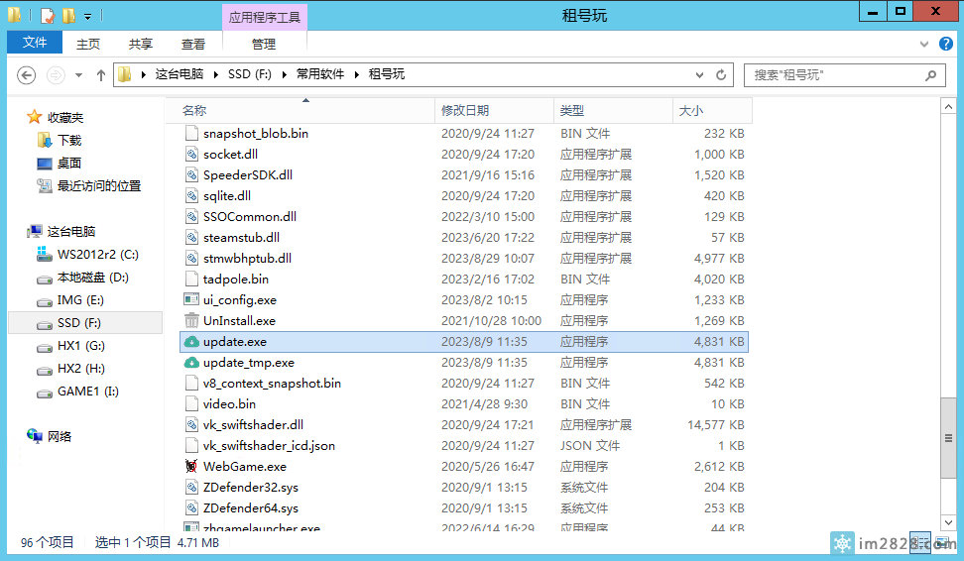This screenshot has height=561, width=964.
Task: Click the scrollbar up arrow
Action: tap(948, 106)
